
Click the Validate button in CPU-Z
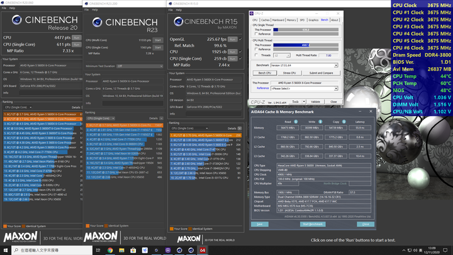315,102
